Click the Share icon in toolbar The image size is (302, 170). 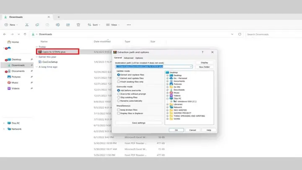coord(68,25)
